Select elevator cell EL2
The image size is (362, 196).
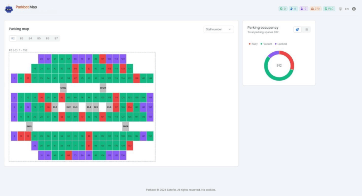pos(69,107)
